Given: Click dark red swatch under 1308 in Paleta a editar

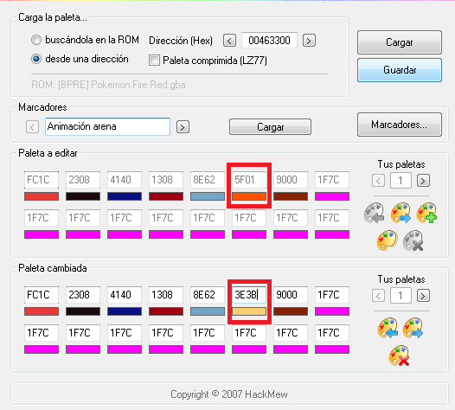Looking at the screenshot, I should [x=166, y=196].
